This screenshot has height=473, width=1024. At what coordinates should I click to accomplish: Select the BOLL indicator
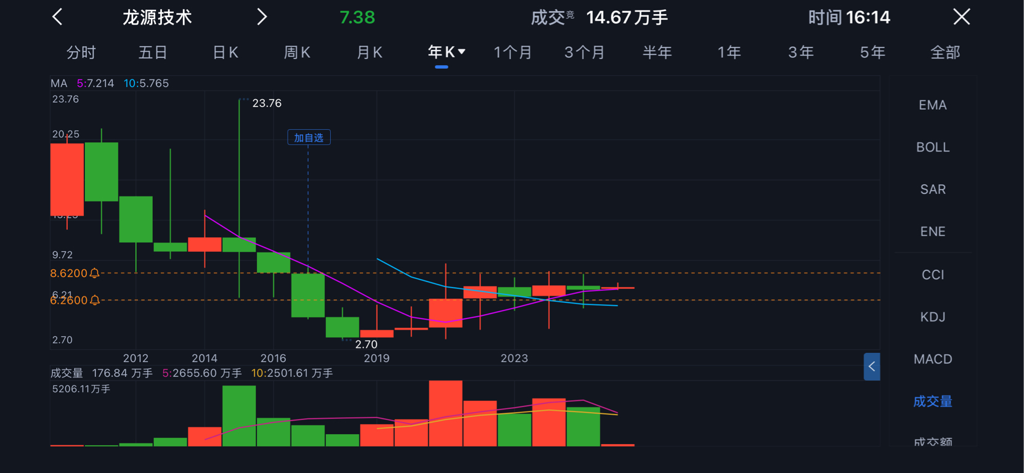932,147
